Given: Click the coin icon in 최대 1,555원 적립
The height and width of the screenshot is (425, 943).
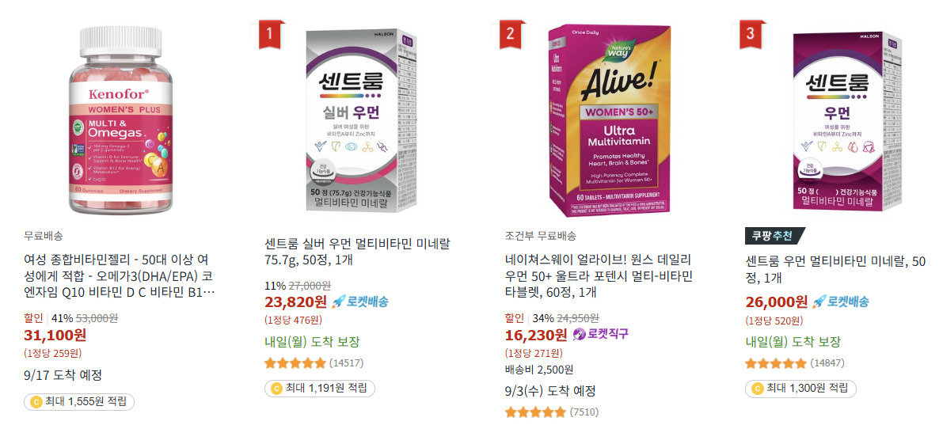Looking at the screenshot, I should (x=36, y=402).
